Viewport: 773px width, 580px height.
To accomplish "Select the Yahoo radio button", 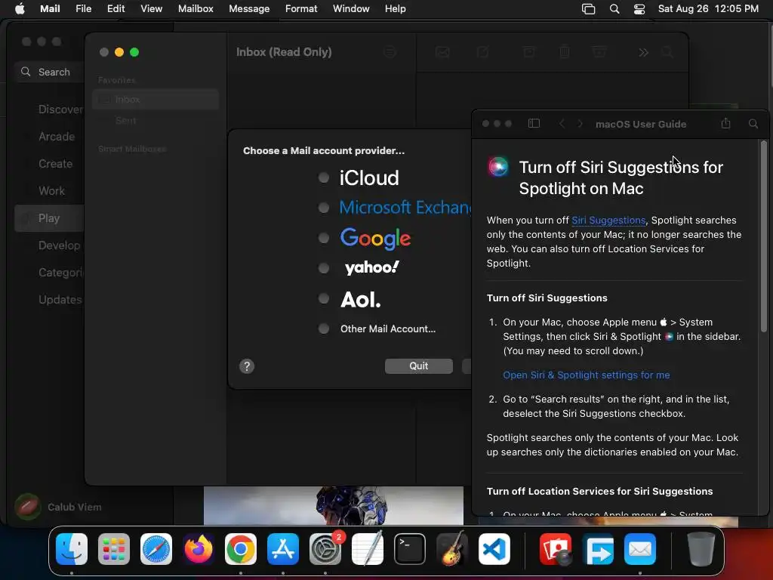I will [323, 268].
